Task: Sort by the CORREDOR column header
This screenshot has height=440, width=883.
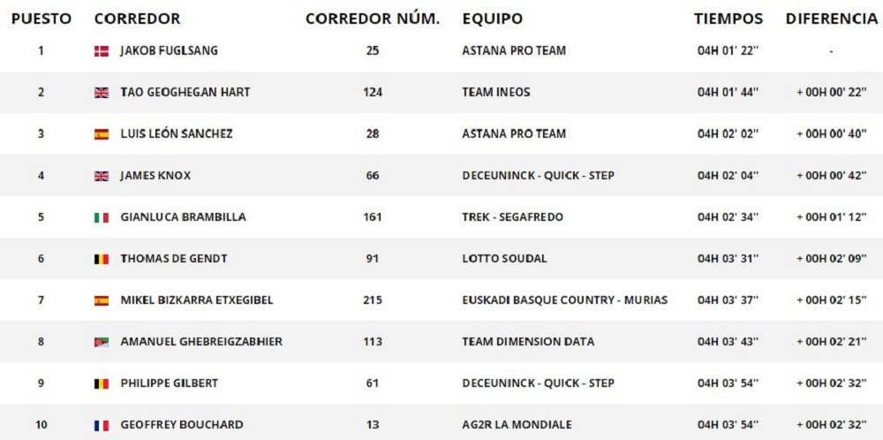Action: (x=137, y=19)
